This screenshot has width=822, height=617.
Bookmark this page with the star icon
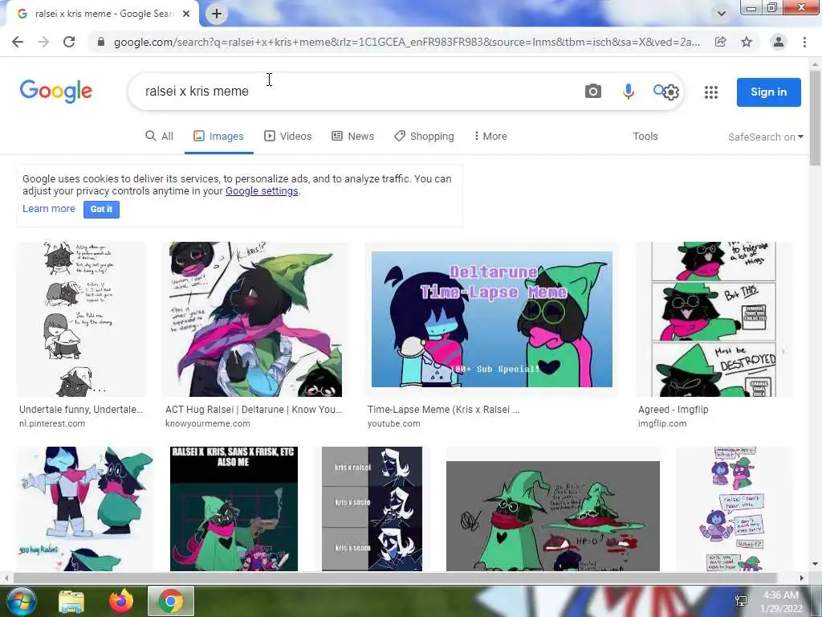[747, 42]
